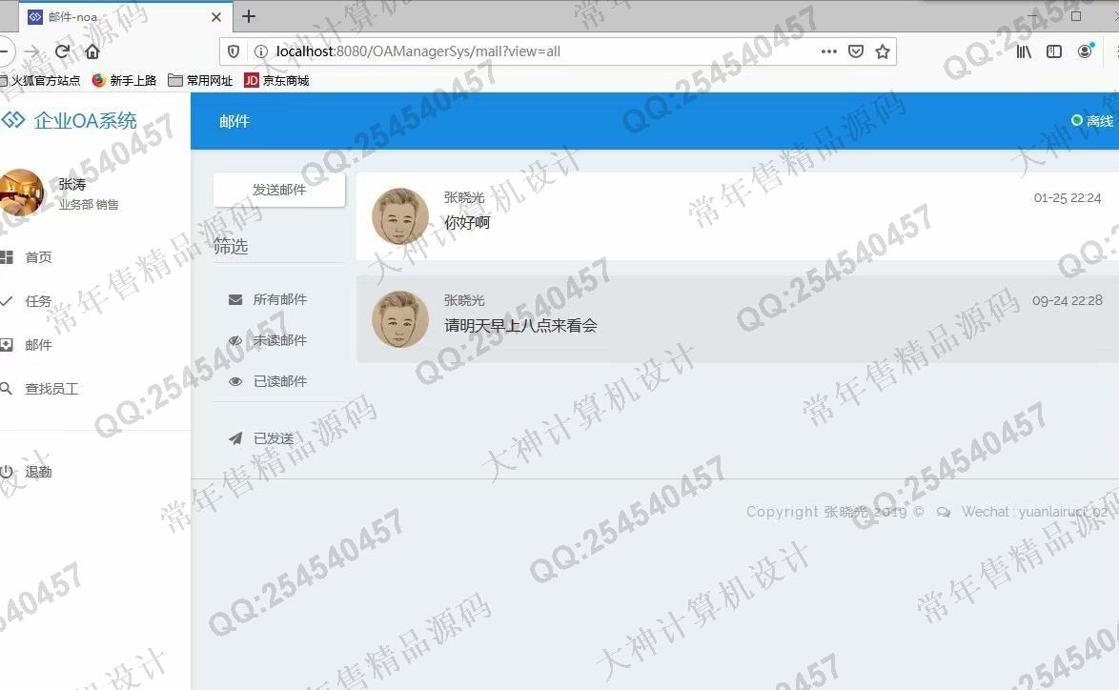
Task: Click the crossed-eye icon for 未读邮件
Action: tap(235, 340)
